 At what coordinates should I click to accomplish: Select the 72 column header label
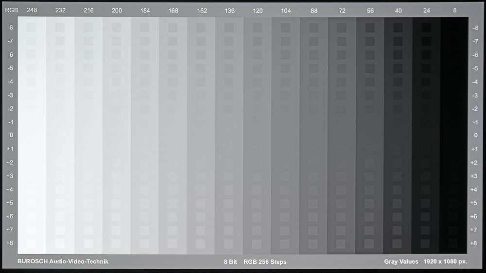click(342, 10)
